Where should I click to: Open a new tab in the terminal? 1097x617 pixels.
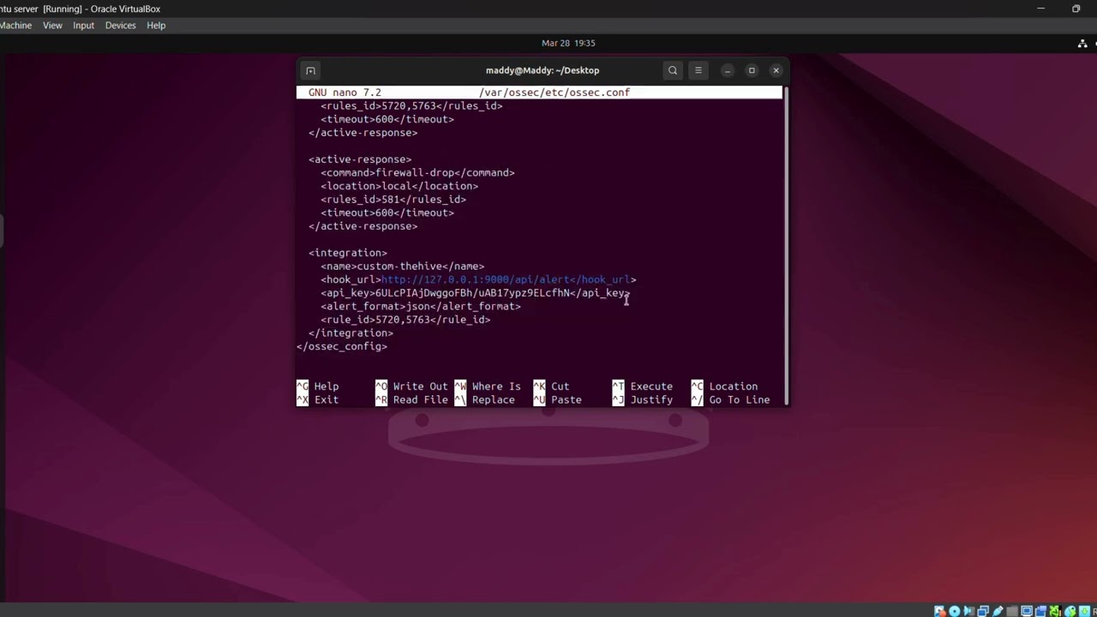point(310,70)
